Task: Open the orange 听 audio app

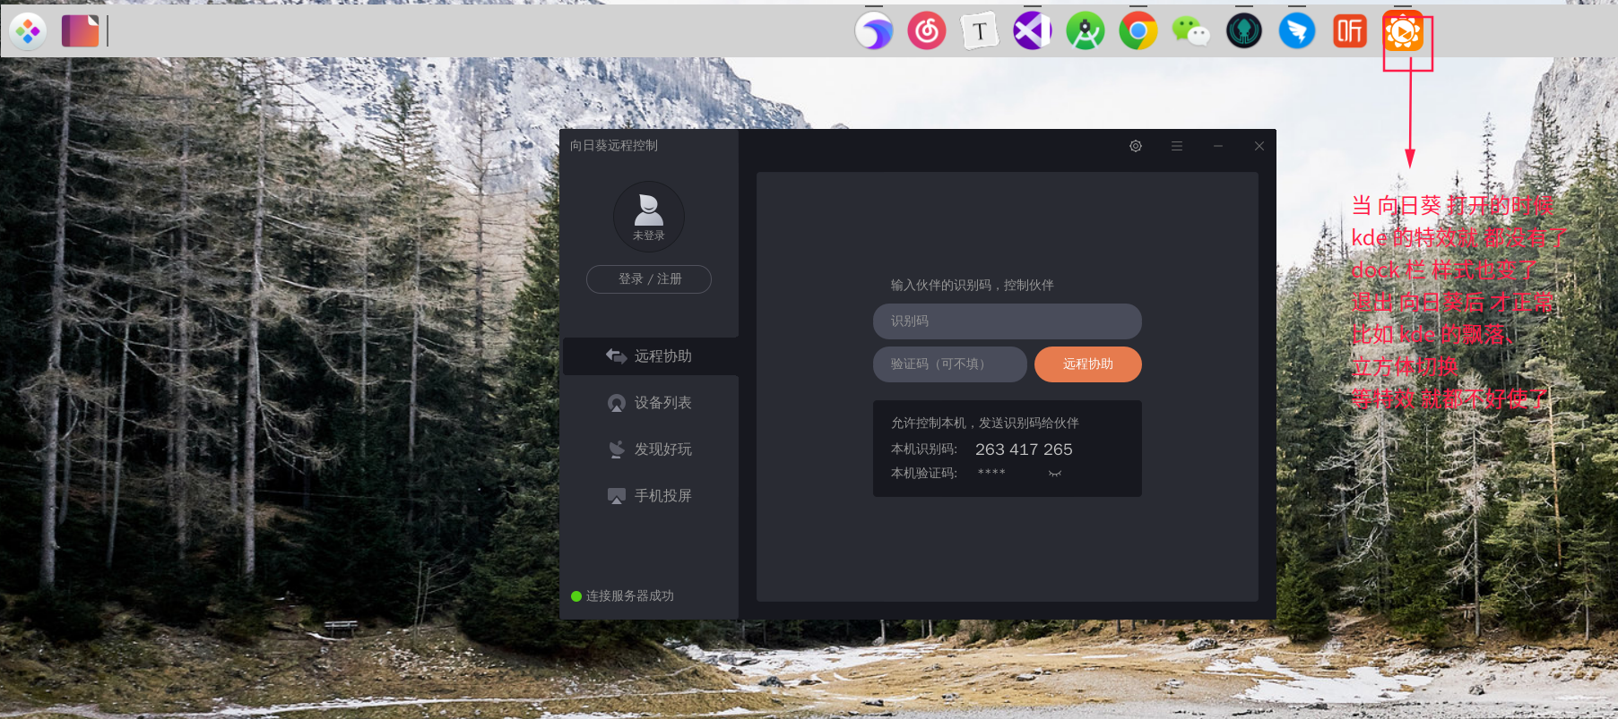Action: point(1350,32)
